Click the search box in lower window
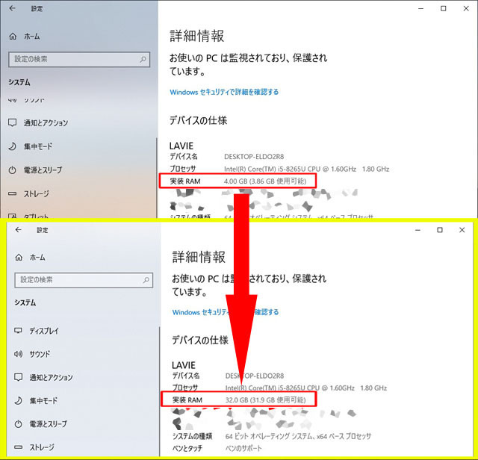This screenshot has width=478, height=460. (84, 280)
